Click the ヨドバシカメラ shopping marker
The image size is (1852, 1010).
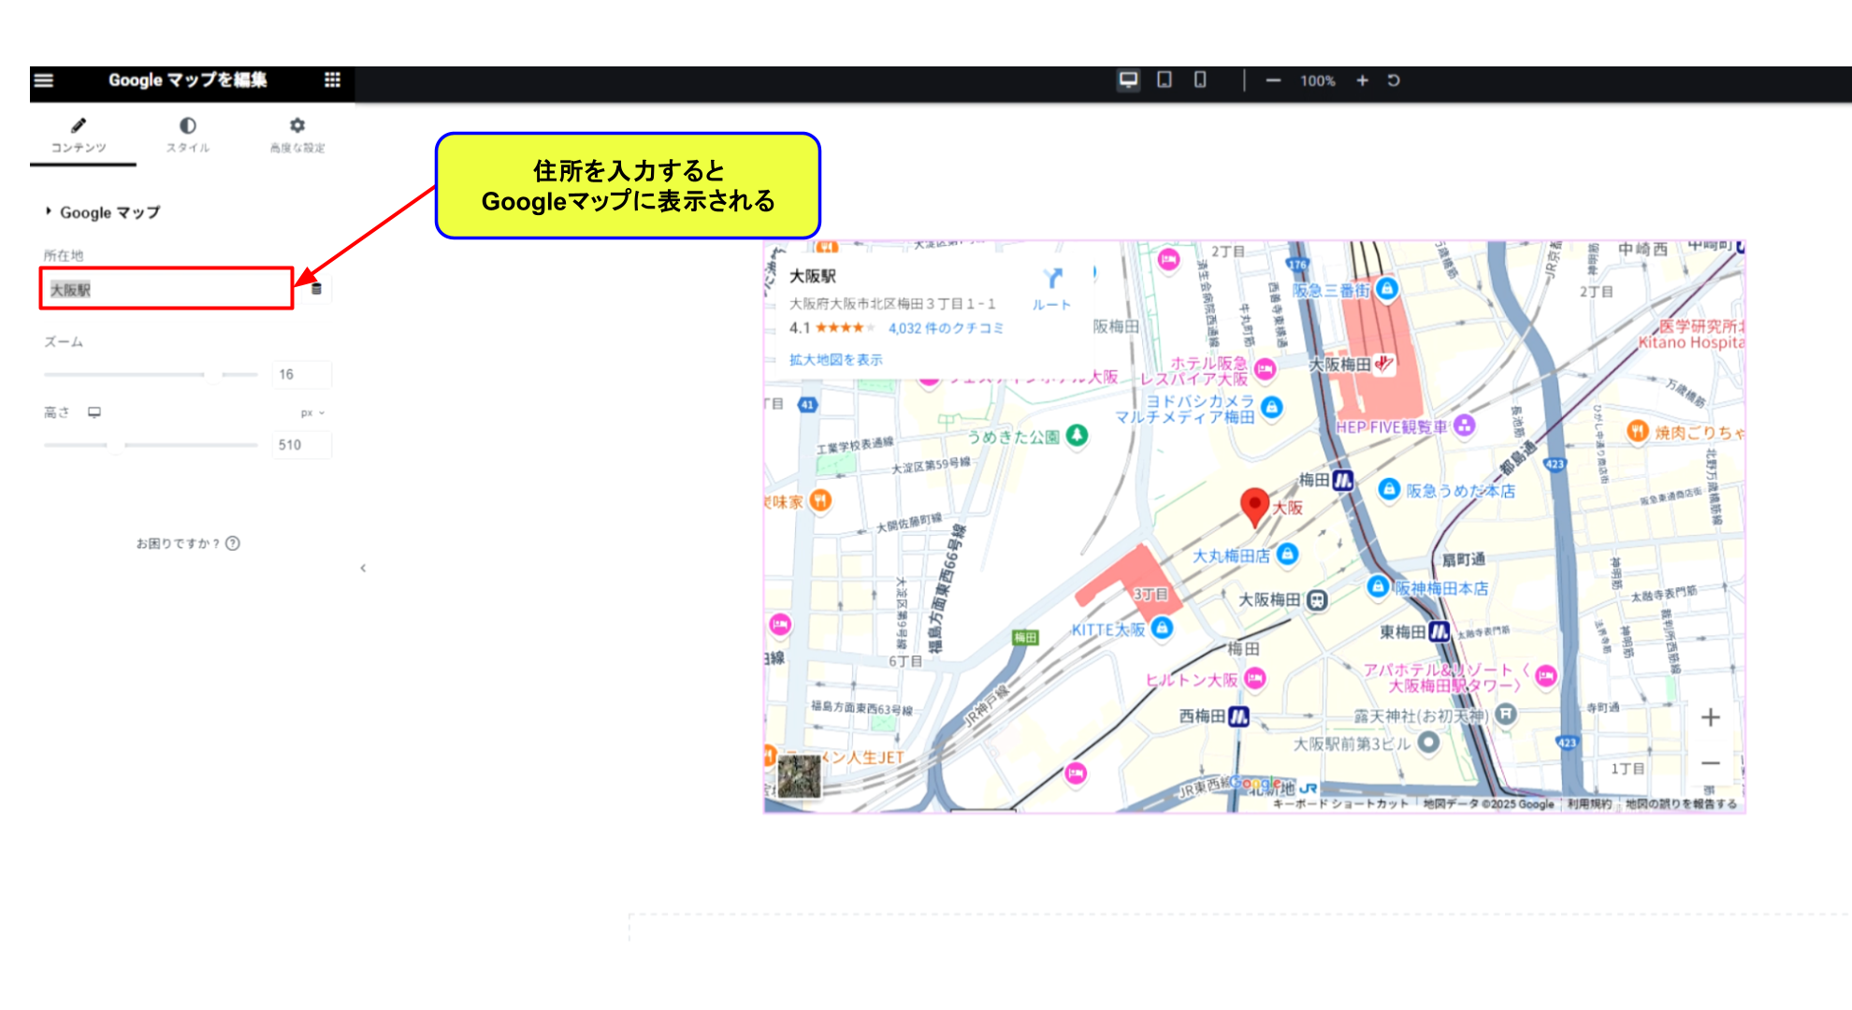coord(1271,407)
